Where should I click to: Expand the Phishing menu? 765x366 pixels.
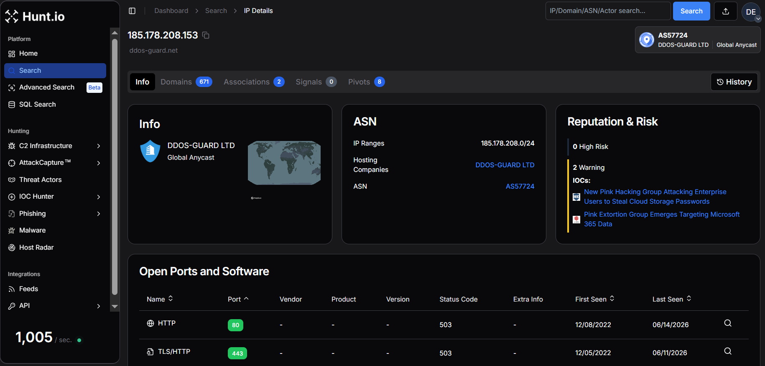coord(55,214)
